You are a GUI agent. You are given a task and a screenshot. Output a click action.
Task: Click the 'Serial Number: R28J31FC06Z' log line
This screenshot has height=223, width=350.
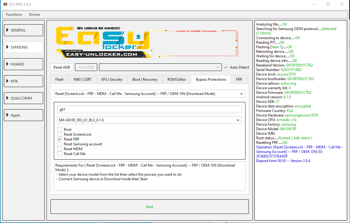pyautogui.click(x=279, y=70)
